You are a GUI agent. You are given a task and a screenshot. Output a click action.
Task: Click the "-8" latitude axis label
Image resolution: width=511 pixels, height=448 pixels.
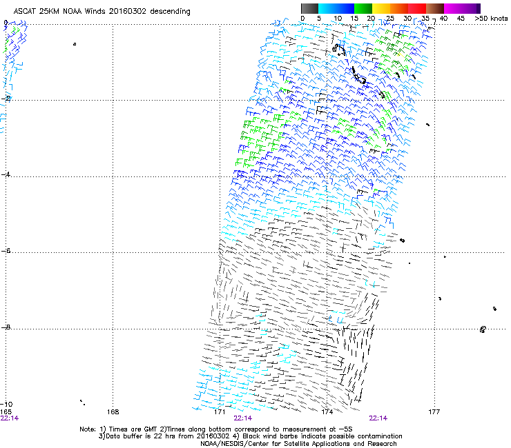[6, 327]
